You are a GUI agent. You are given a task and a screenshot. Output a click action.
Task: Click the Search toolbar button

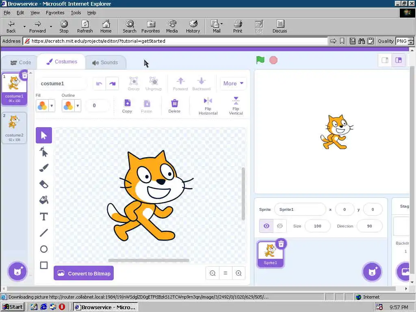click(x=130, y=26)
